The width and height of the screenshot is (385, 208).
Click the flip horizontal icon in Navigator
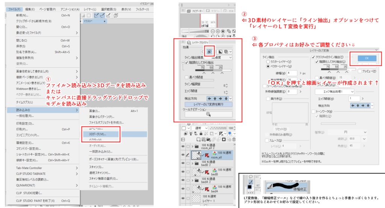pos(229,36)
